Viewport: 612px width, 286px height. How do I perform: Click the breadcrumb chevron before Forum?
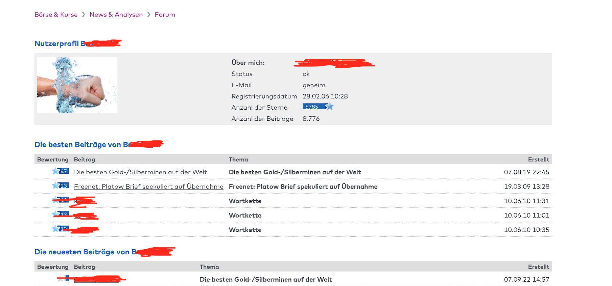(149, 15)
